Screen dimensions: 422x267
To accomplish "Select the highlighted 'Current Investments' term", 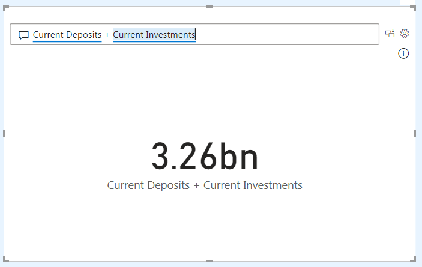I will point(154,35).
